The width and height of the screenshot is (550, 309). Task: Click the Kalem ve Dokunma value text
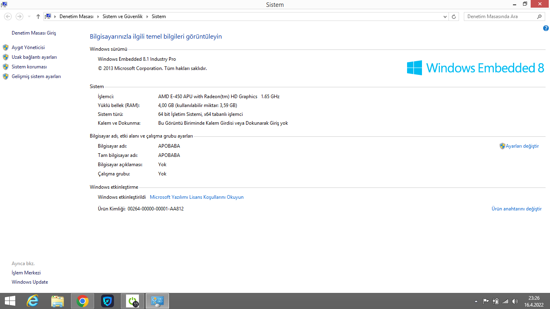[223, 123]
